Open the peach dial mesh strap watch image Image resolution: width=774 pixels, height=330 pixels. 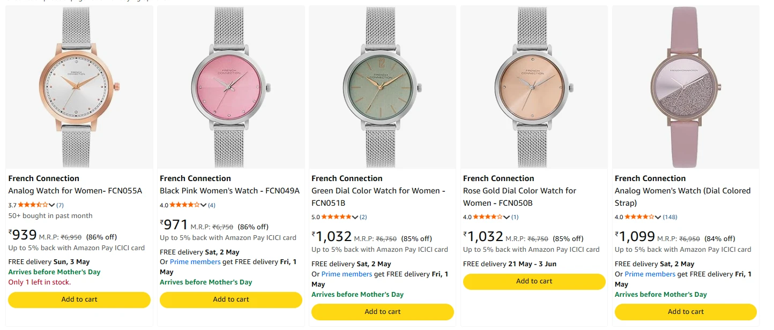pyautogui.click(x=534, y=87)
